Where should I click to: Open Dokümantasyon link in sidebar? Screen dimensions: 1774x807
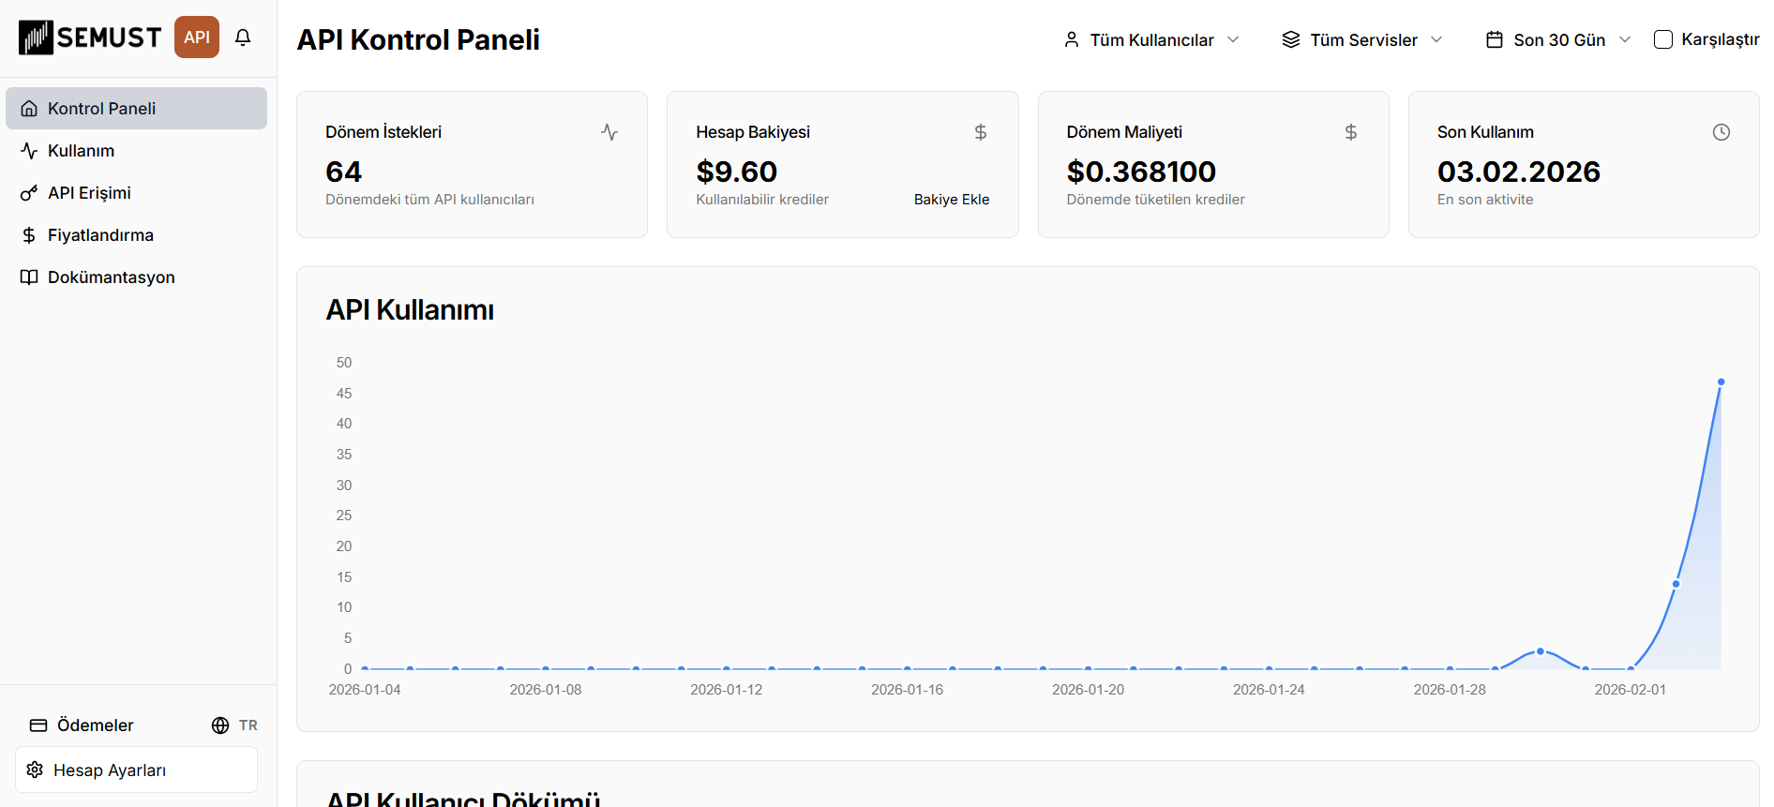pyautogui.click(x=136, y=277)
